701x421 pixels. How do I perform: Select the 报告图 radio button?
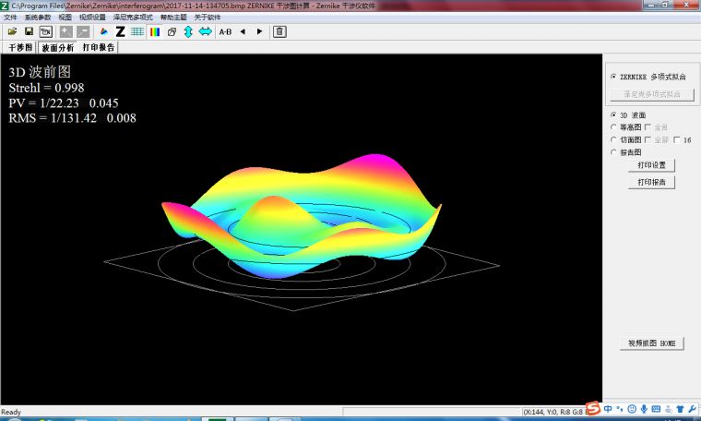(x=614, y=152)
